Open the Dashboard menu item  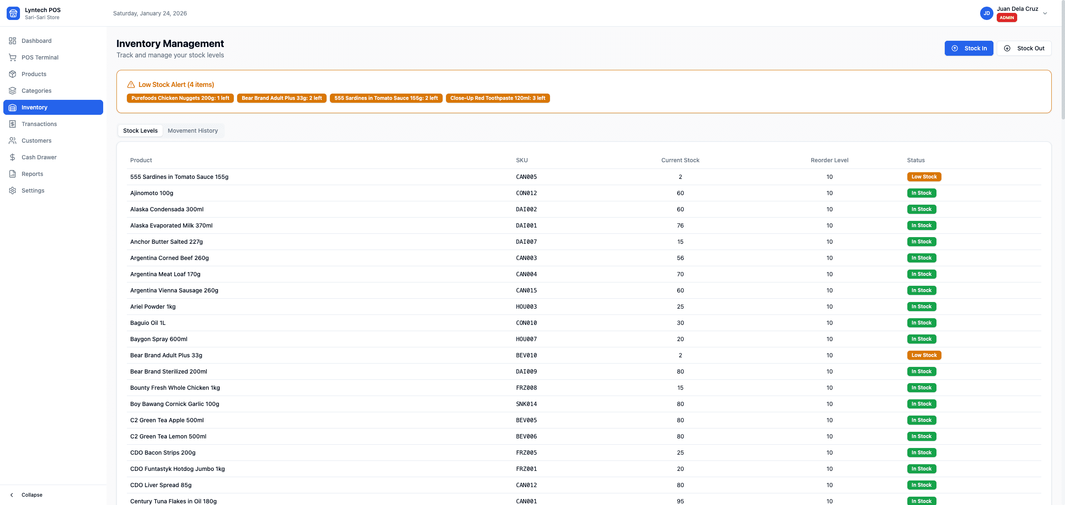point(53,41)
